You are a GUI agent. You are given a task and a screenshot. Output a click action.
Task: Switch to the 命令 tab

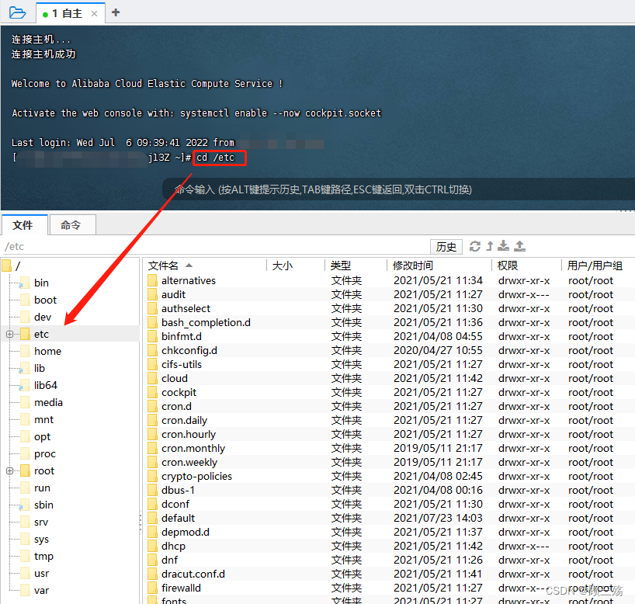coord(71,225)
